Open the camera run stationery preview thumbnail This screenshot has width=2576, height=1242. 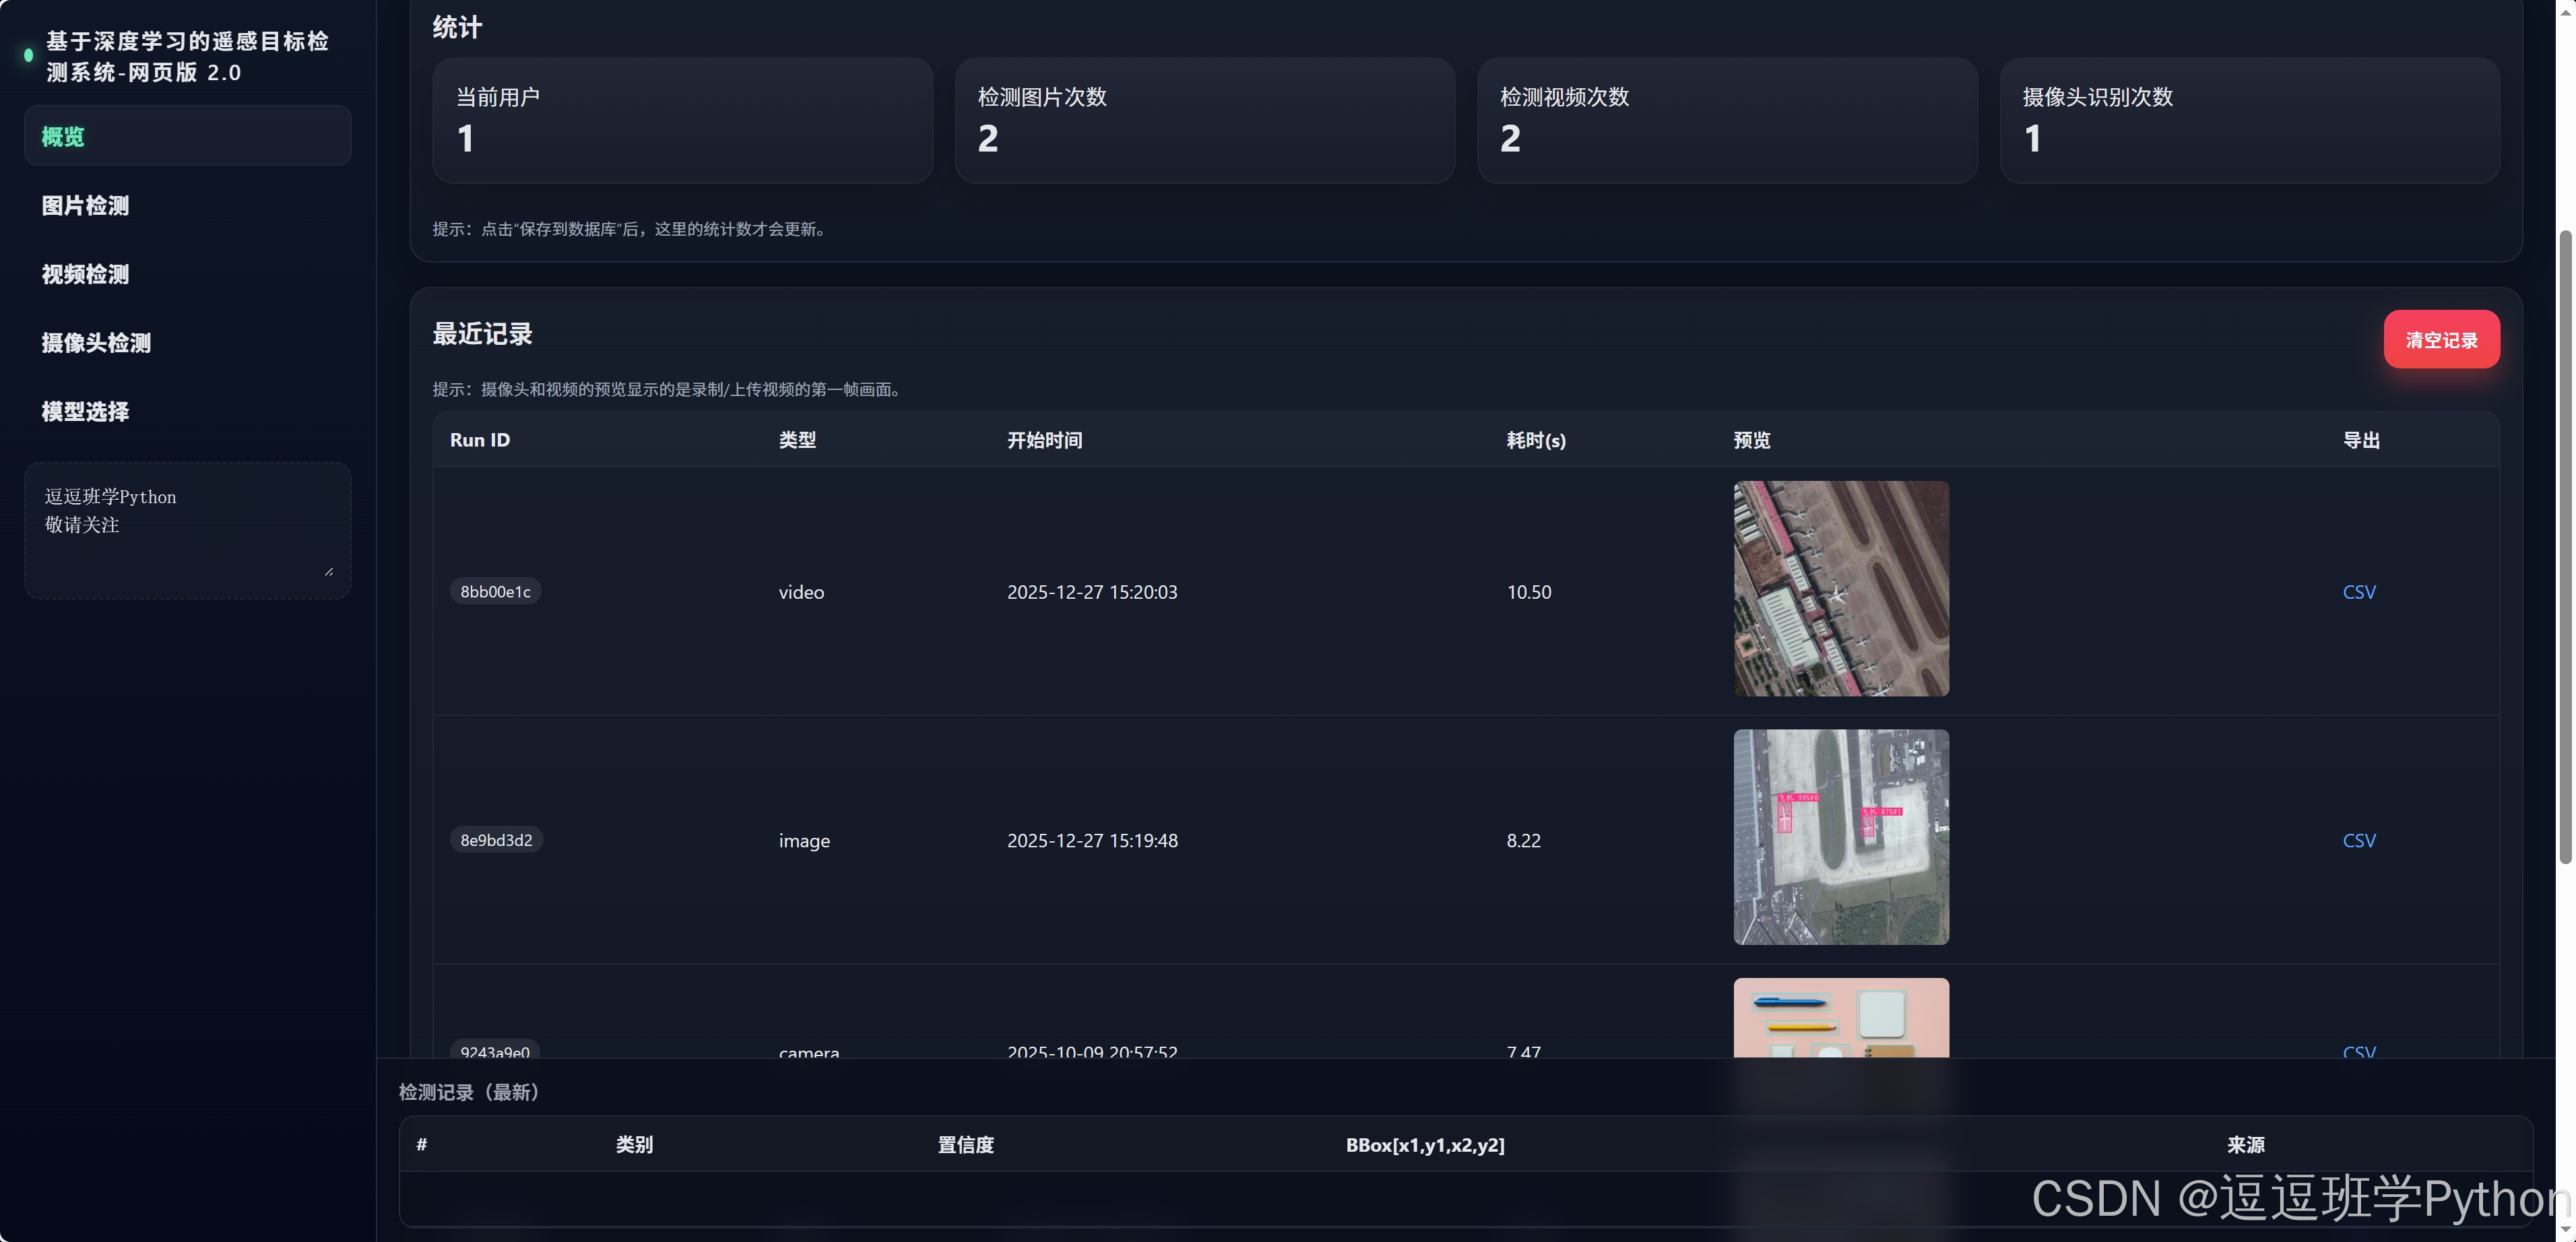click(x=1841, y=1017)
